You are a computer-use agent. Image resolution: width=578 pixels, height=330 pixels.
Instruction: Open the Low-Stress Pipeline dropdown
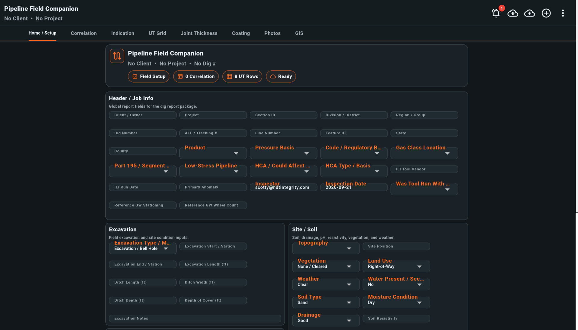[213, 171]
